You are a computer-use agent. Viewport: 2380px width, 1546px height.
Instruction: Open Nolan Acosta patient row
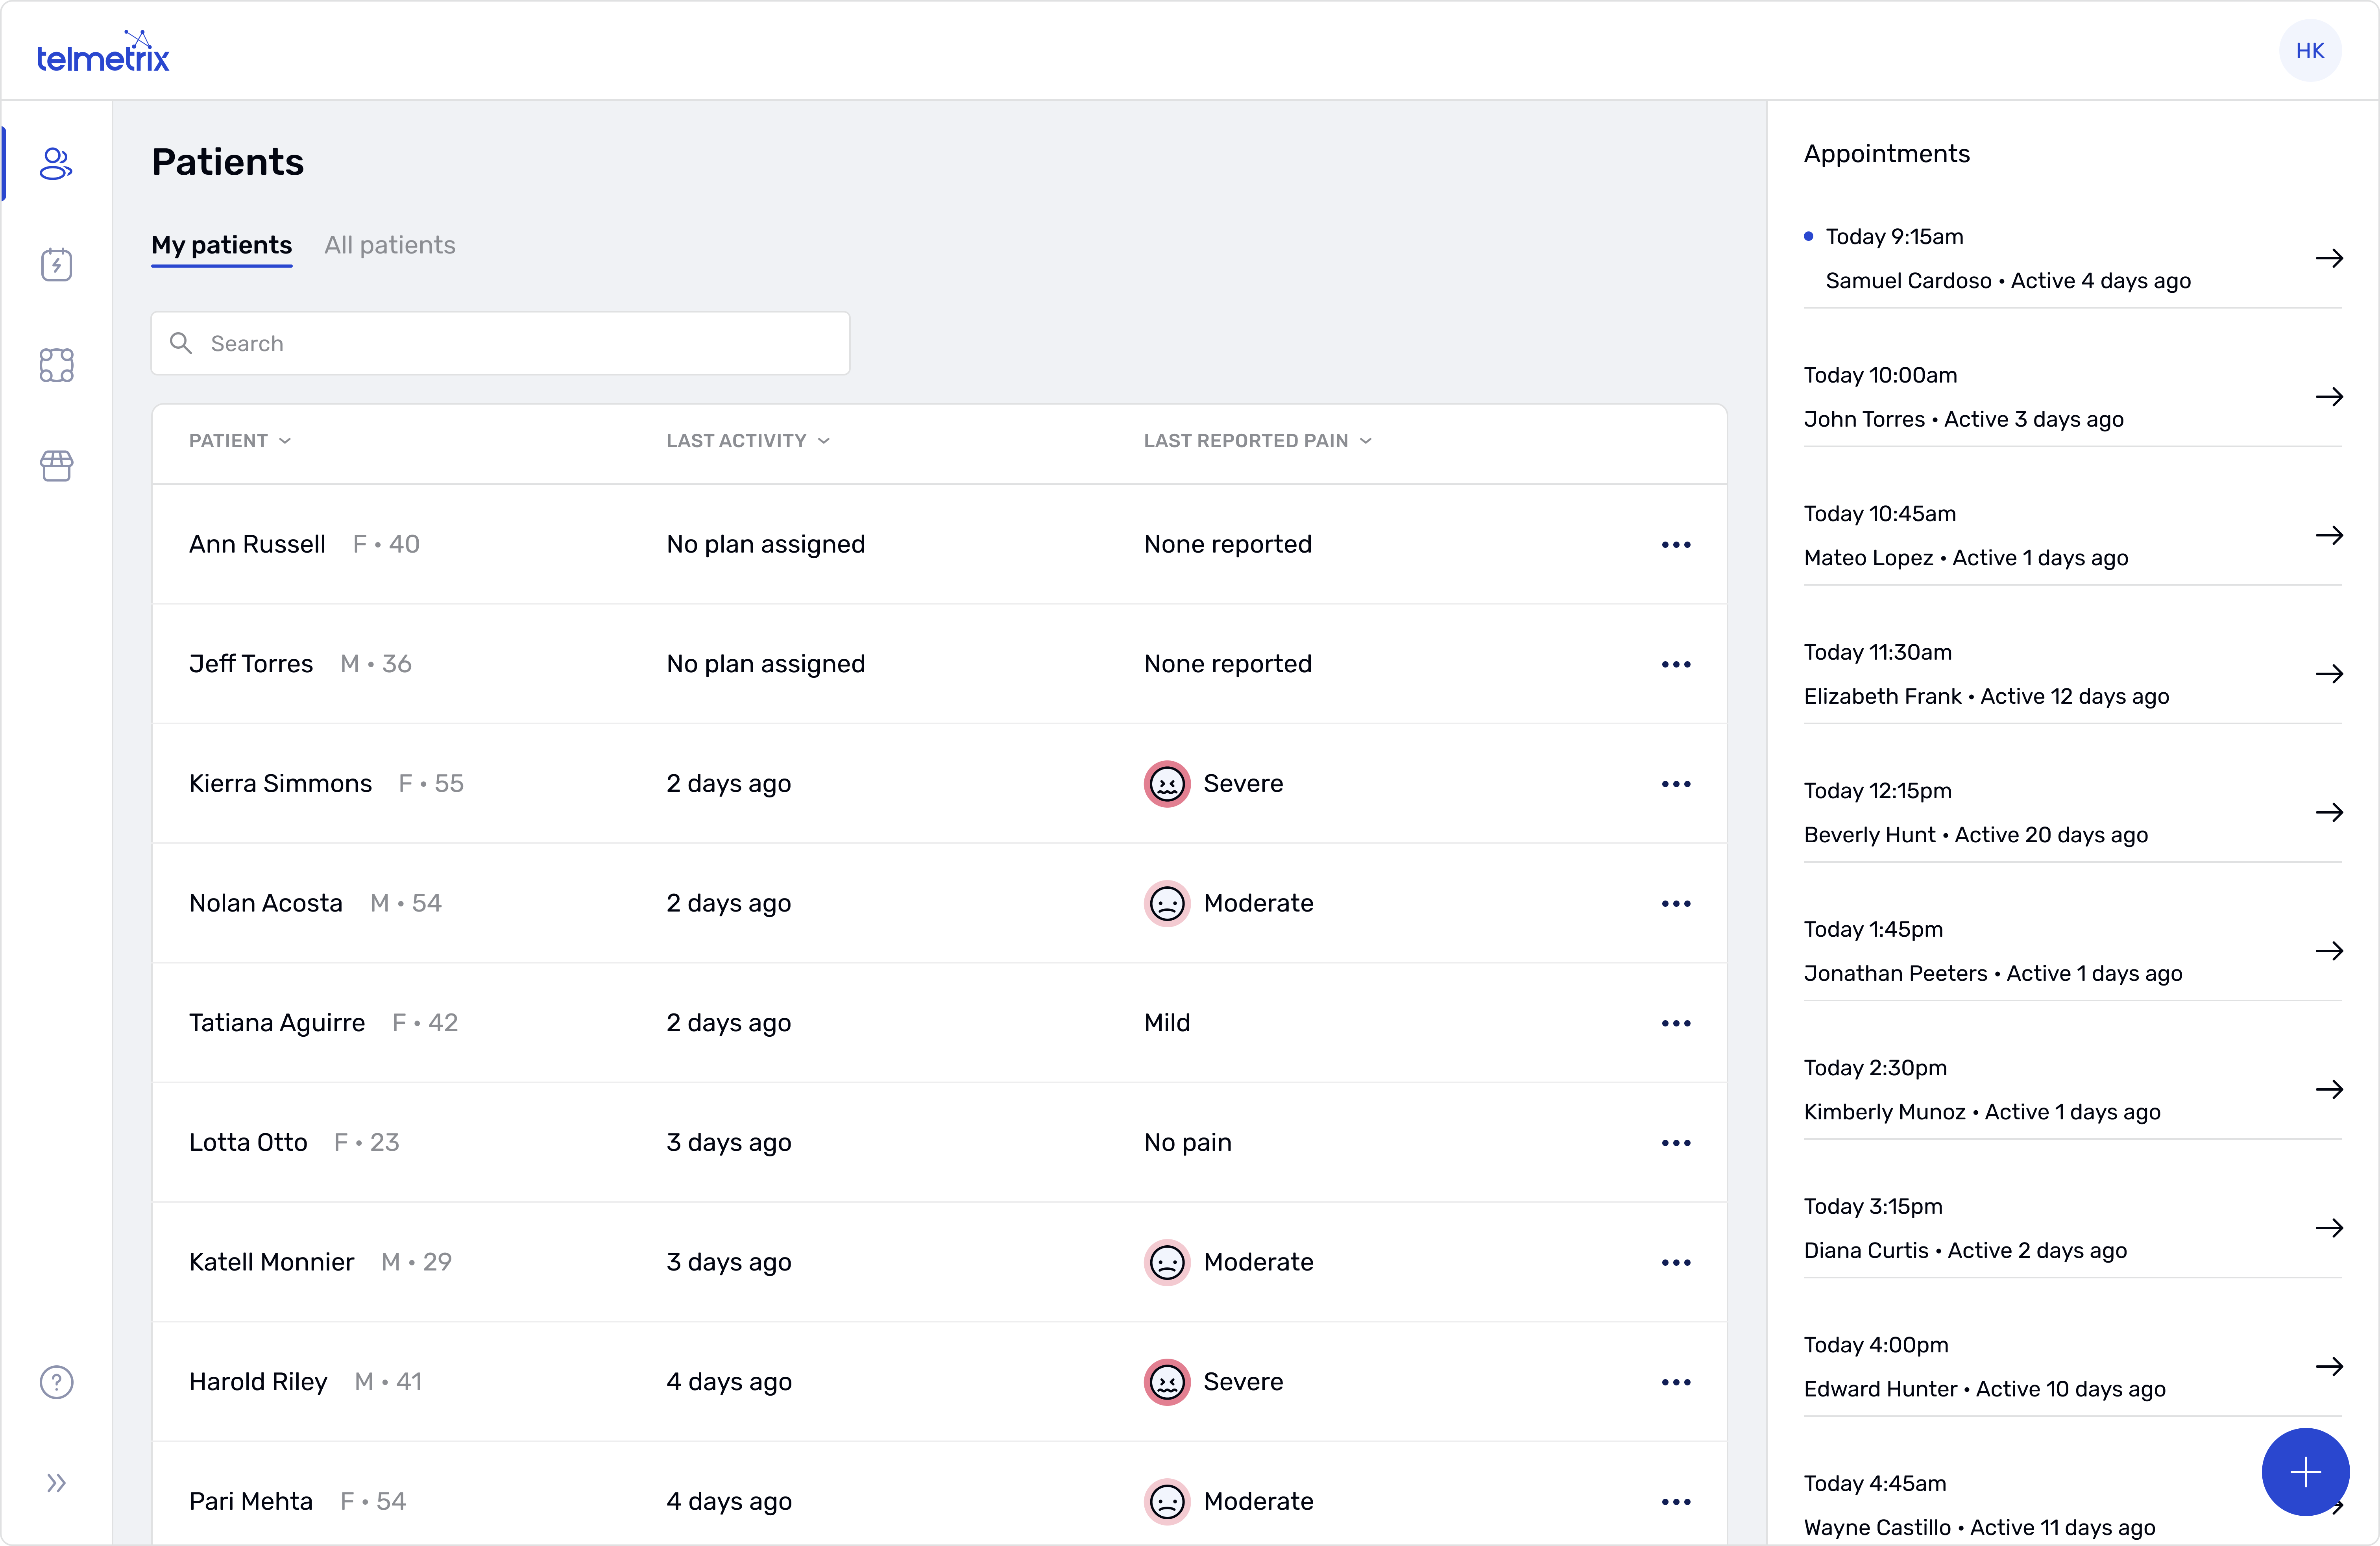[x=266, y=903]
